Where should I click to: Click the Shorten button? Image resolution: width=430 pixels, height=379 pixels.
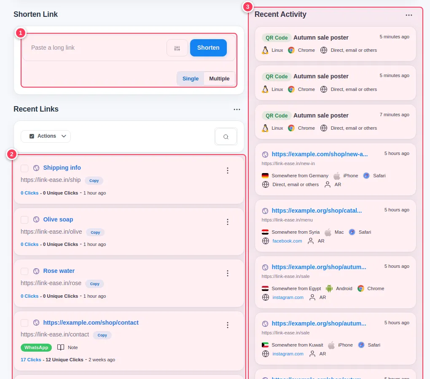(x=208, y=48)
